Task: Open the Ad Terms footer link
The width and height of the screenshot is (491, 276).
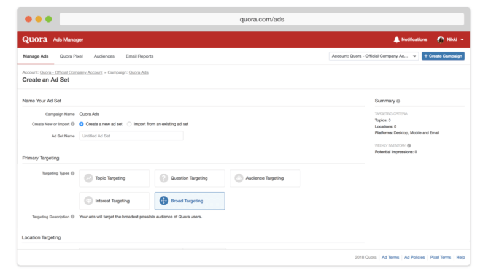Action: point(390,257)
